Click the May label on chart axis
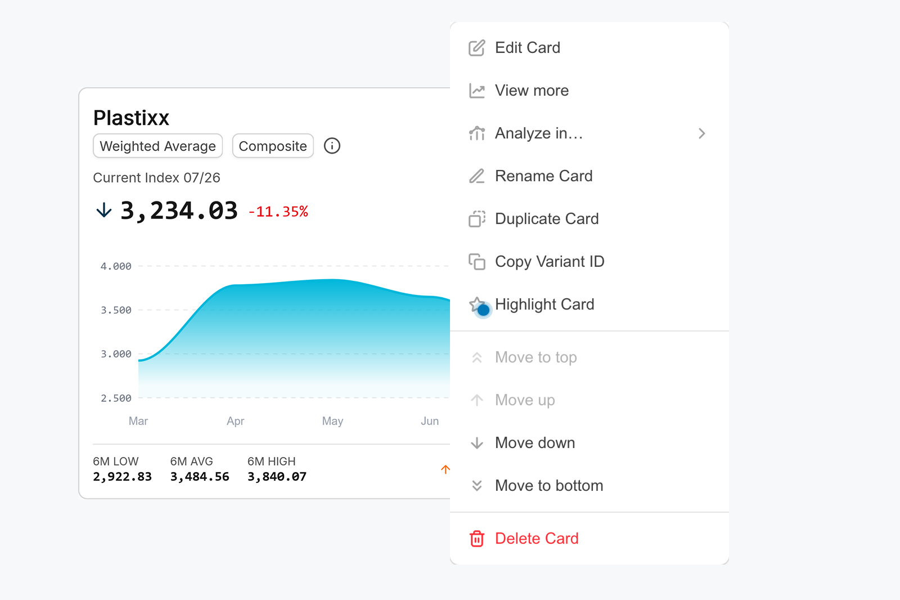 pyautogui.click(x=332, y=421)
